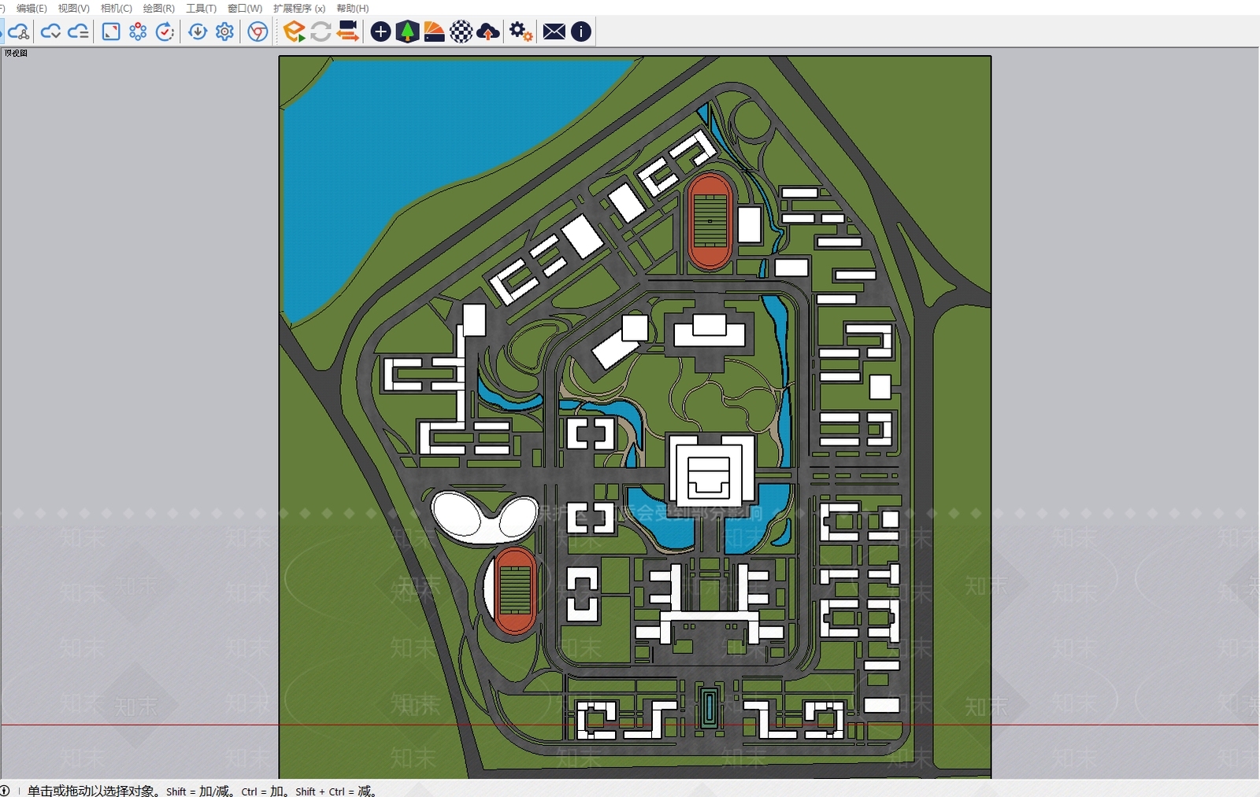Open the 窗口(W) menu
Viewport: 1260px width, 797px height.
(x=244, y=8)
